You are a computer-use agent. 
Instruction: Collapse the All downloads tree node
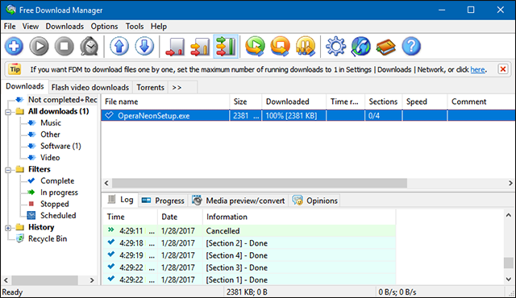8,112
